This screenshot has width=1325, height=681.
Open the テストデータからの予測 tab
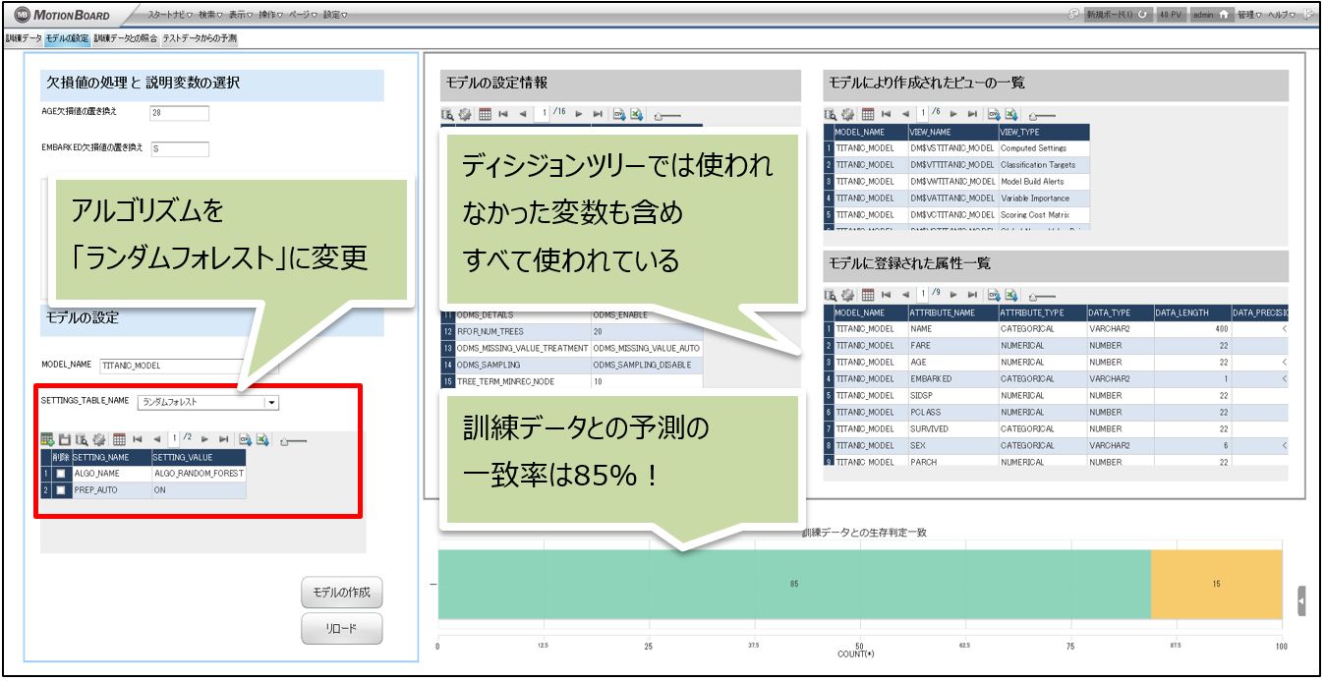[x=200, y=38]
